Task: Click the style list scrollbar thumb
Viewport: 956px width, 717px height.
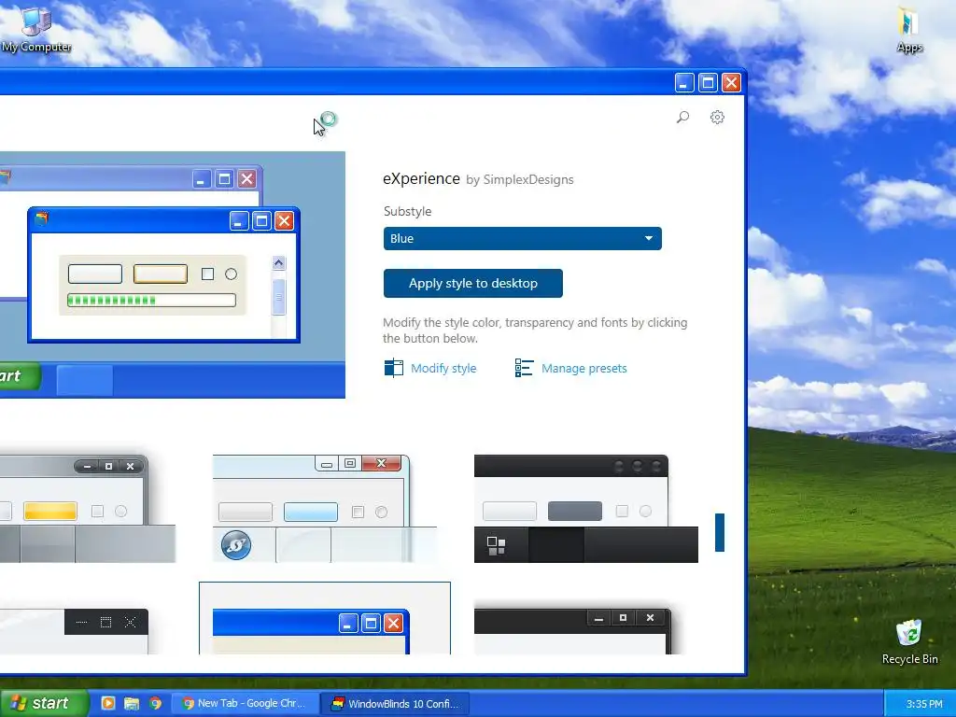Action: coord(720,532)
